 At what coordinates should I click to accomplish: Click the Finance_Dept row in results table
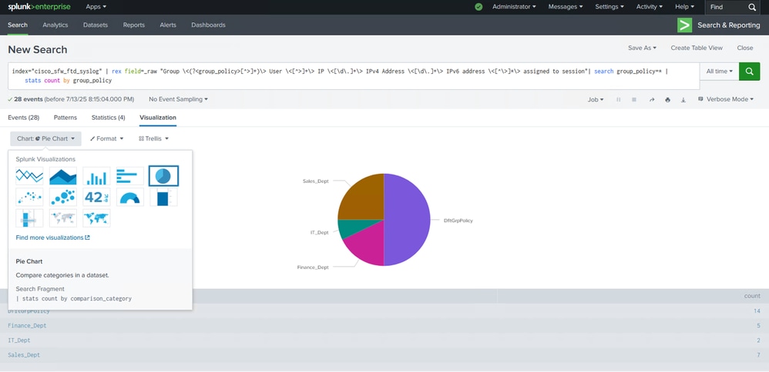384,326
